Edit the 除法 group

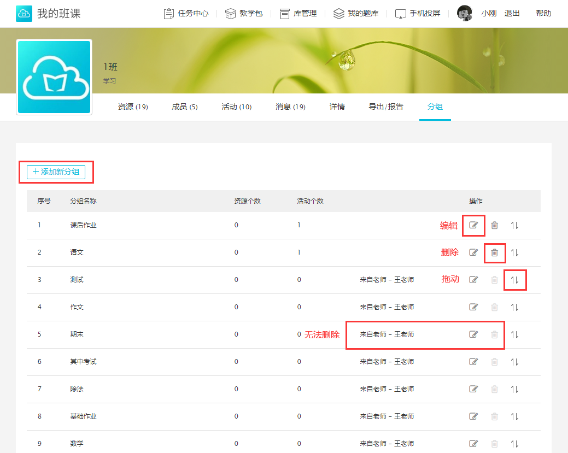pyautogui.click(x=473, y=389)
